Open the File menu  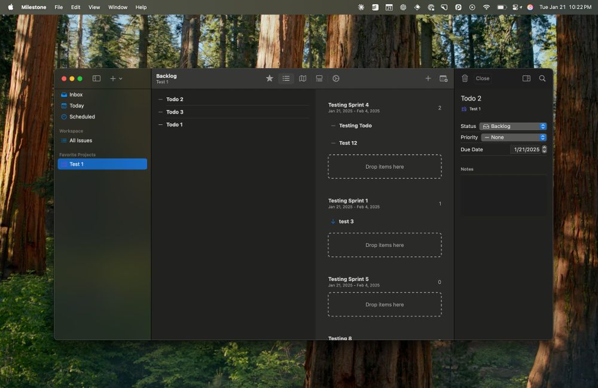click(59, 7)
